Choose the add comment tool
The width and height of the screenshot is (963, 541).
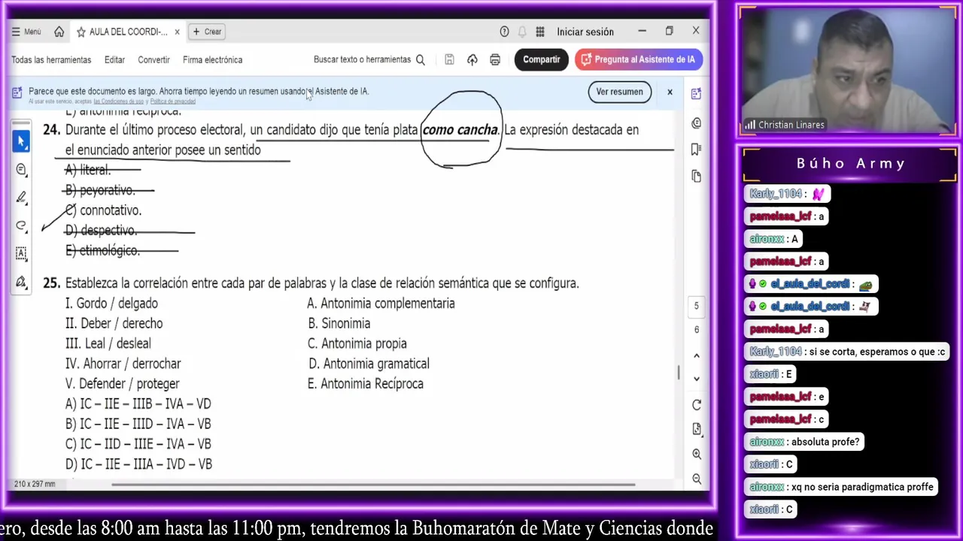tap(21, 169)
